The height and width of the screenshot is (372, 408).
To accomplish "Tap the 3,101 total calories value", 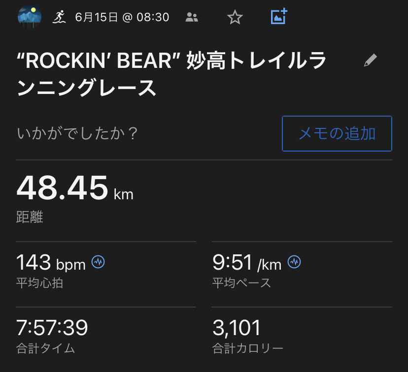I will pyautogui.click(x=237, y=328).
